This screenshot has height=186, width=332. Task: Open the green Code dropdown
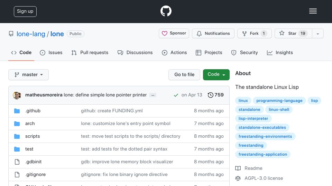tap(216, 75)
